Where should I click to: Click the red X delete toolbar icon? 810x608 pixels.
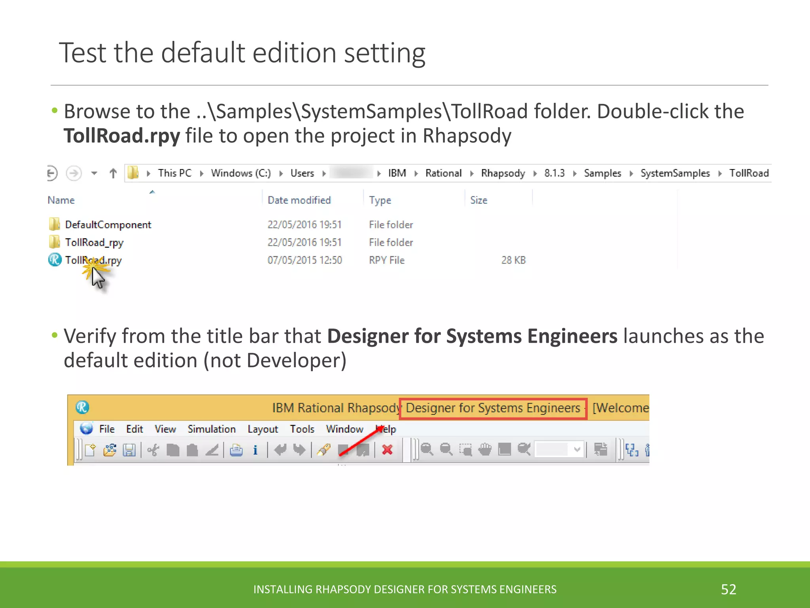387,450
